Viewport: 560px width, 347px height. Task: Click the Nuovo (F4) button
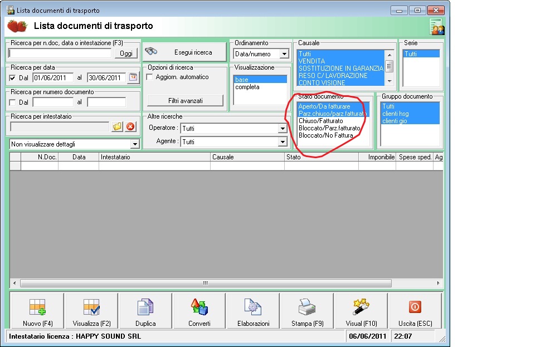pyautogui.click(x=37, y=311)
